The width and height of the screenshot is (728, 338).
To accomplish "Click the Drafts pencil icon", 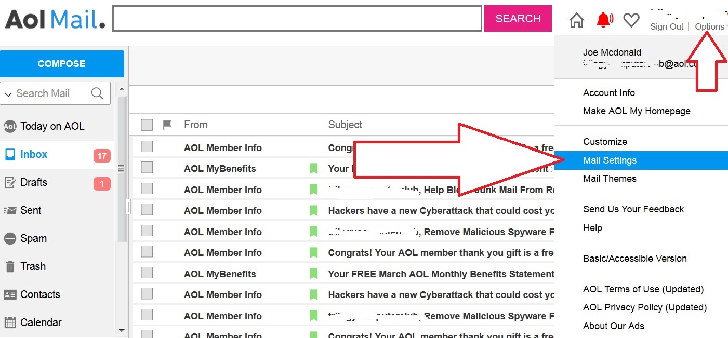I will (10, 182).
